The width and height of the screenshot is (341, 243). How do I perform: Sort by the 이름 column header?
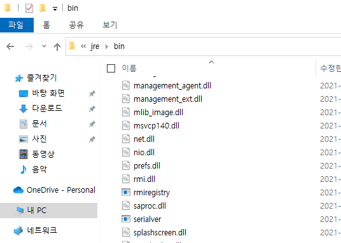click(x=129, y=68)
